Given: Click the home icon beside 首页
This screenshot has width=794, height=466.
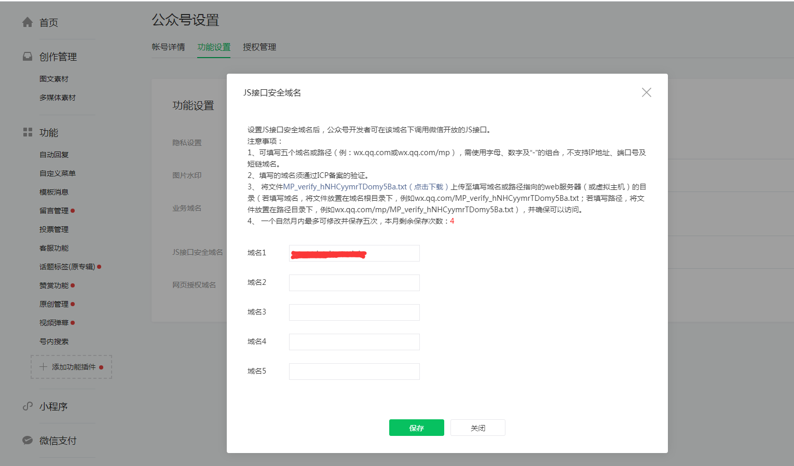Looking at the screenshot, I should (x=27, y=22).
